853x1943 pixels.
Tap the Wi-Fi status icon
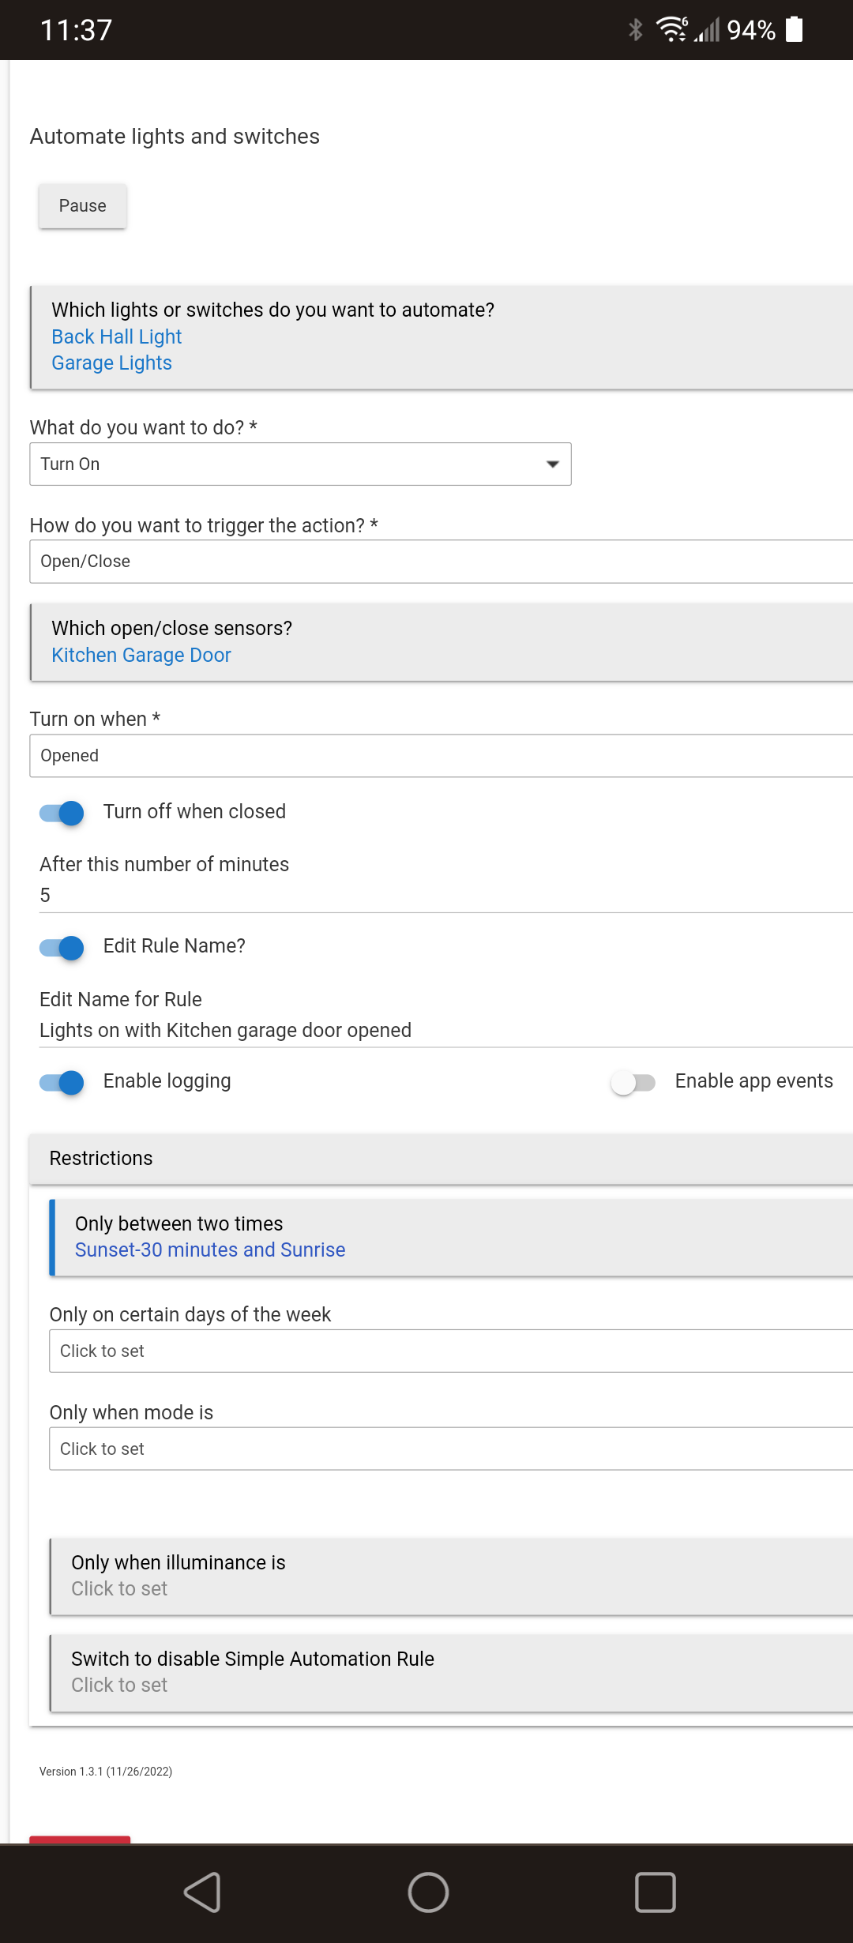click(x=672, y=30)
